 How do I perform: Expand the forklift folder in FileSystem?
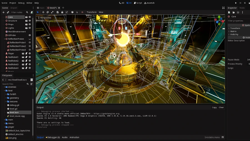[x=6, y=94]
